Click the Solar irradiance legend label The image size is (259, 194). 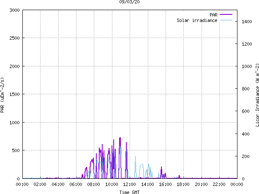[x=197, y=20]
